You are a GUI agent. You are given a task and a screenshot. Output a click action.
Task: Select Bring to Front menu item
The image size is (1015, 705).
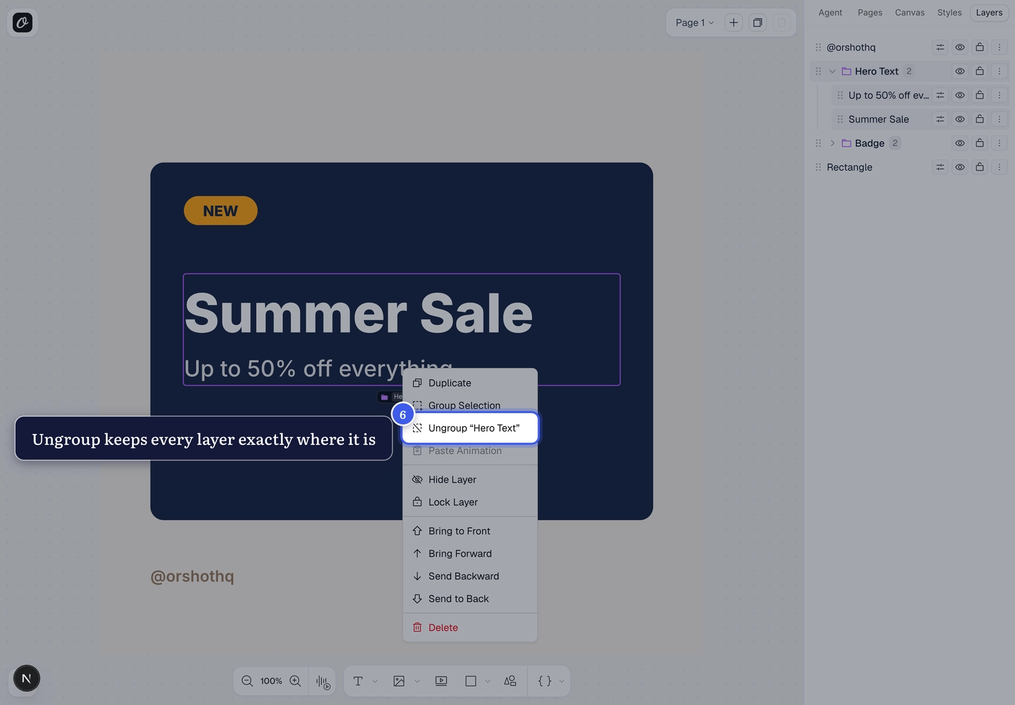[x=470, y=531]
